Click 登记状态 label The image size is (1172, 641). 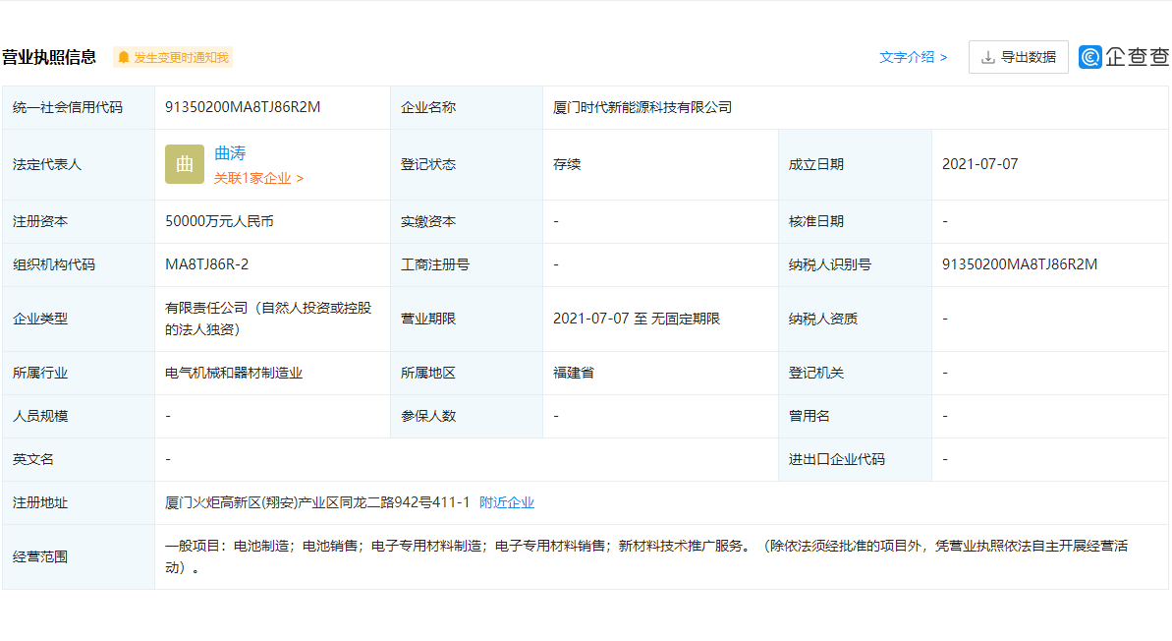pos(428,164)
